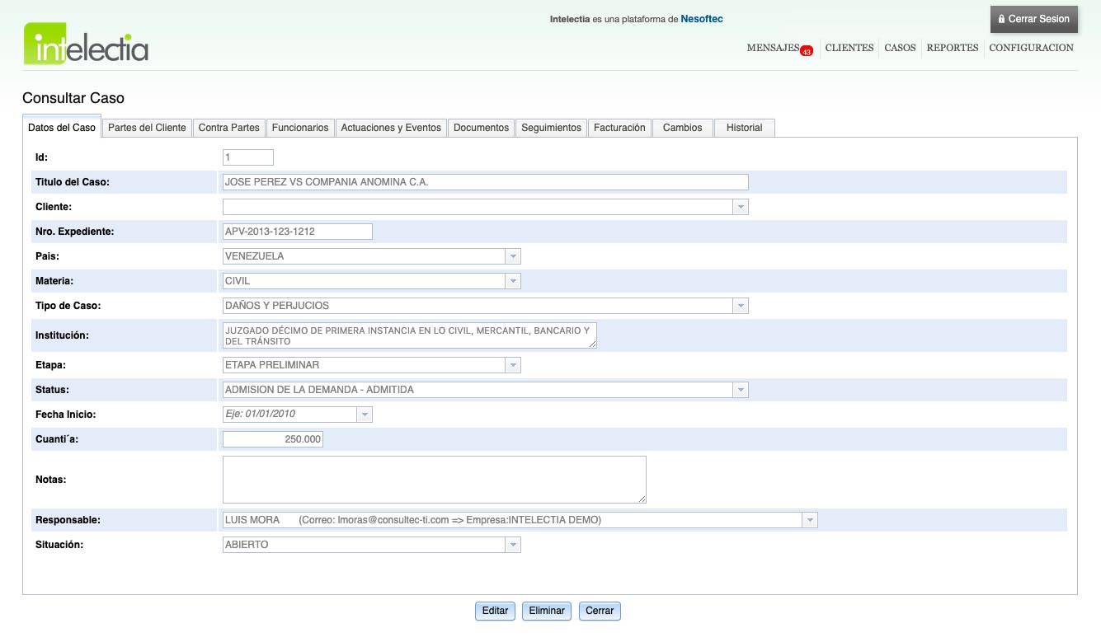Viewport: 1101px width, 642px height.
Task: Open the Fecha Inicio date picker arrow
Action: pyautogui.click(x=365, y=415)
